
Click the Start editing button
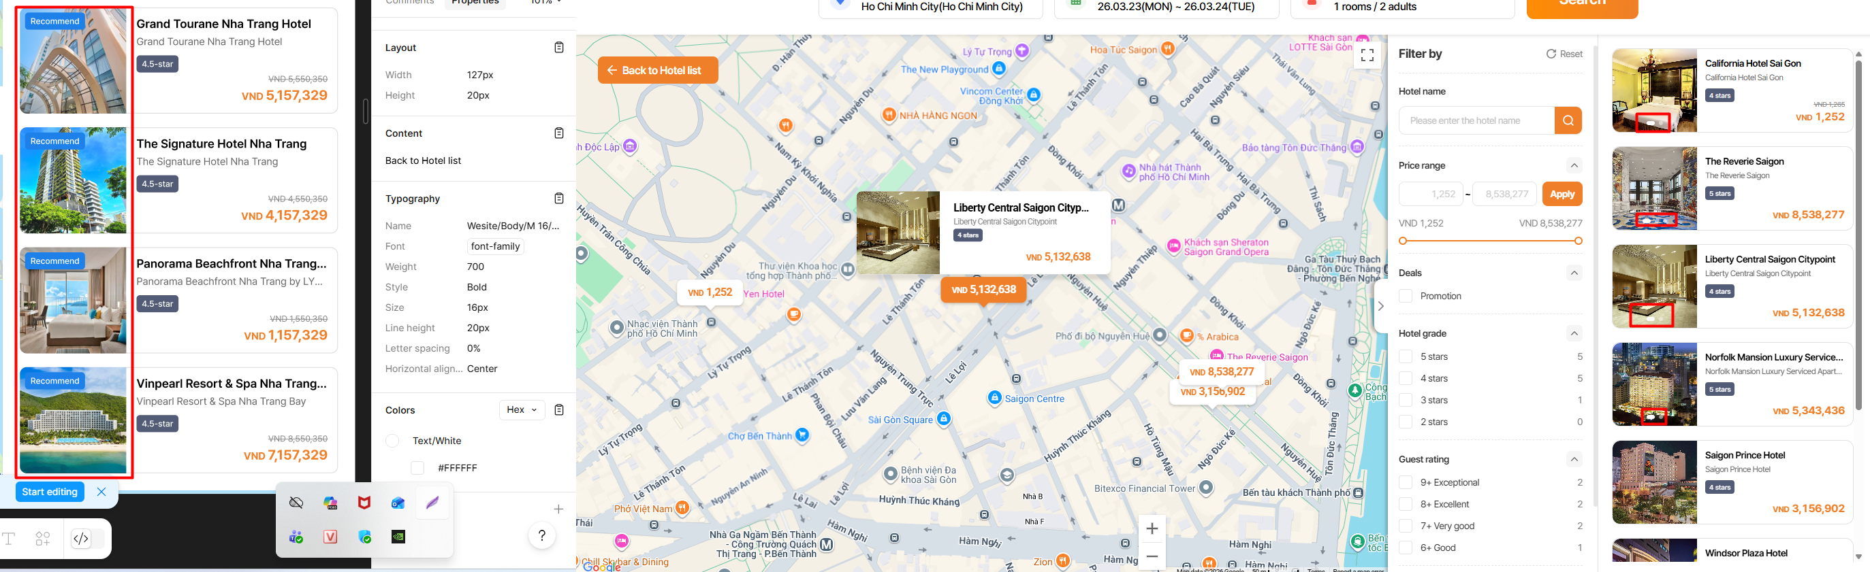pos(49,492)
